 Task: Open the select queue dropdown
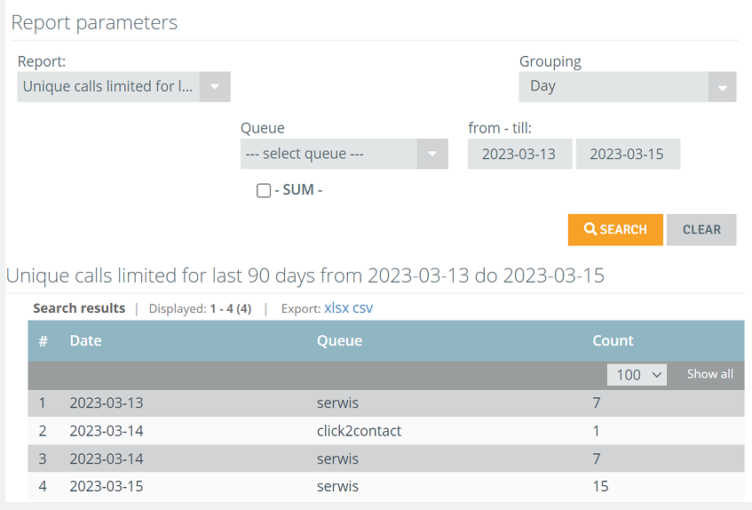coord(344,154)
